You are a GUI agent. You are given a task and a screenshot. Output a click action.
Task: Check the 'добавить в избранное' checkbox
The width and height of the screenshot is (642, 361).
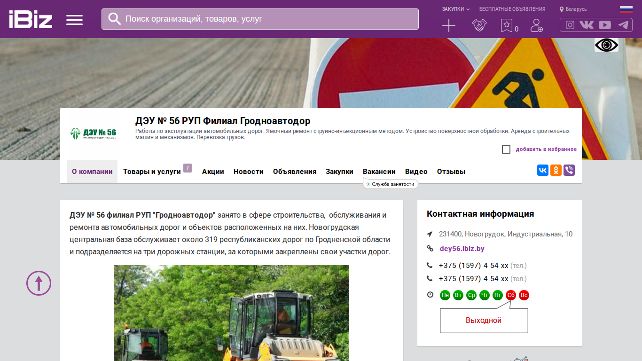click(x=506, y=149)
